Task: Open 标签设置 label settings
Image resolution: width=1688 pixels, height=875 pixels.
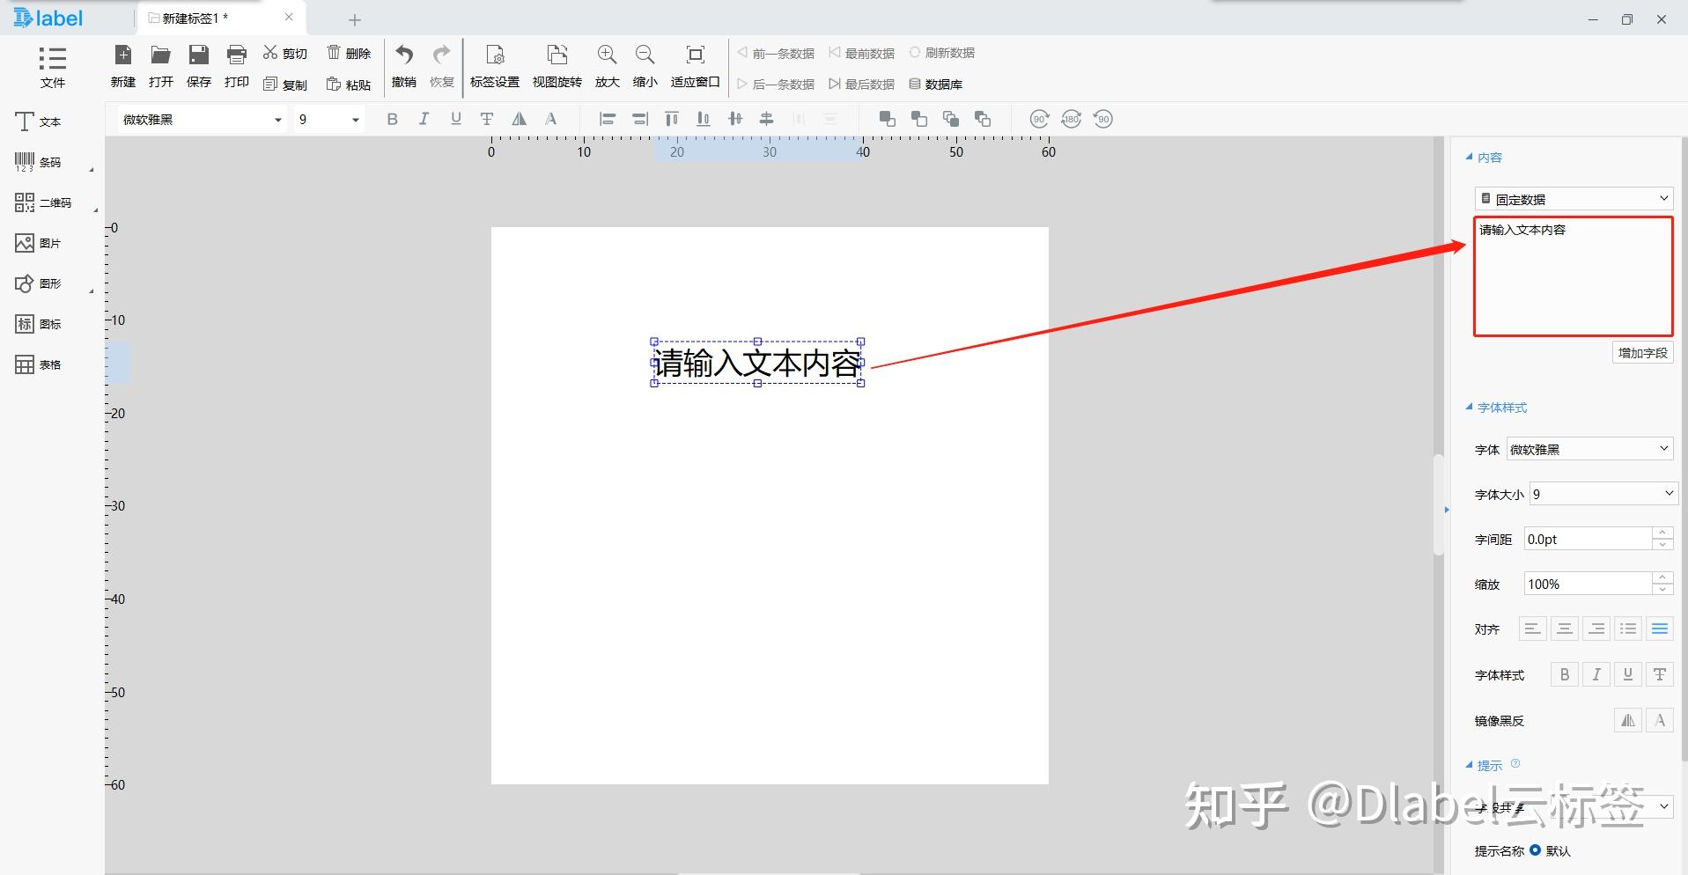Action: (495, 67)
